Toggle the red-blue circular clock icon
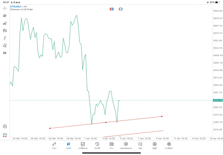The height and width of the screenshot is (155, 223). tap(121, 9)
